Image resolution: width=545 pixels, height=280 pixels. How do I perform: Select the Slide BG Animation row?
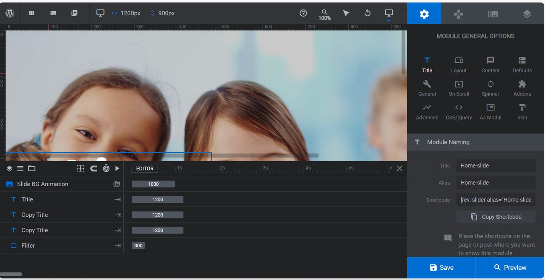point(62,184)
